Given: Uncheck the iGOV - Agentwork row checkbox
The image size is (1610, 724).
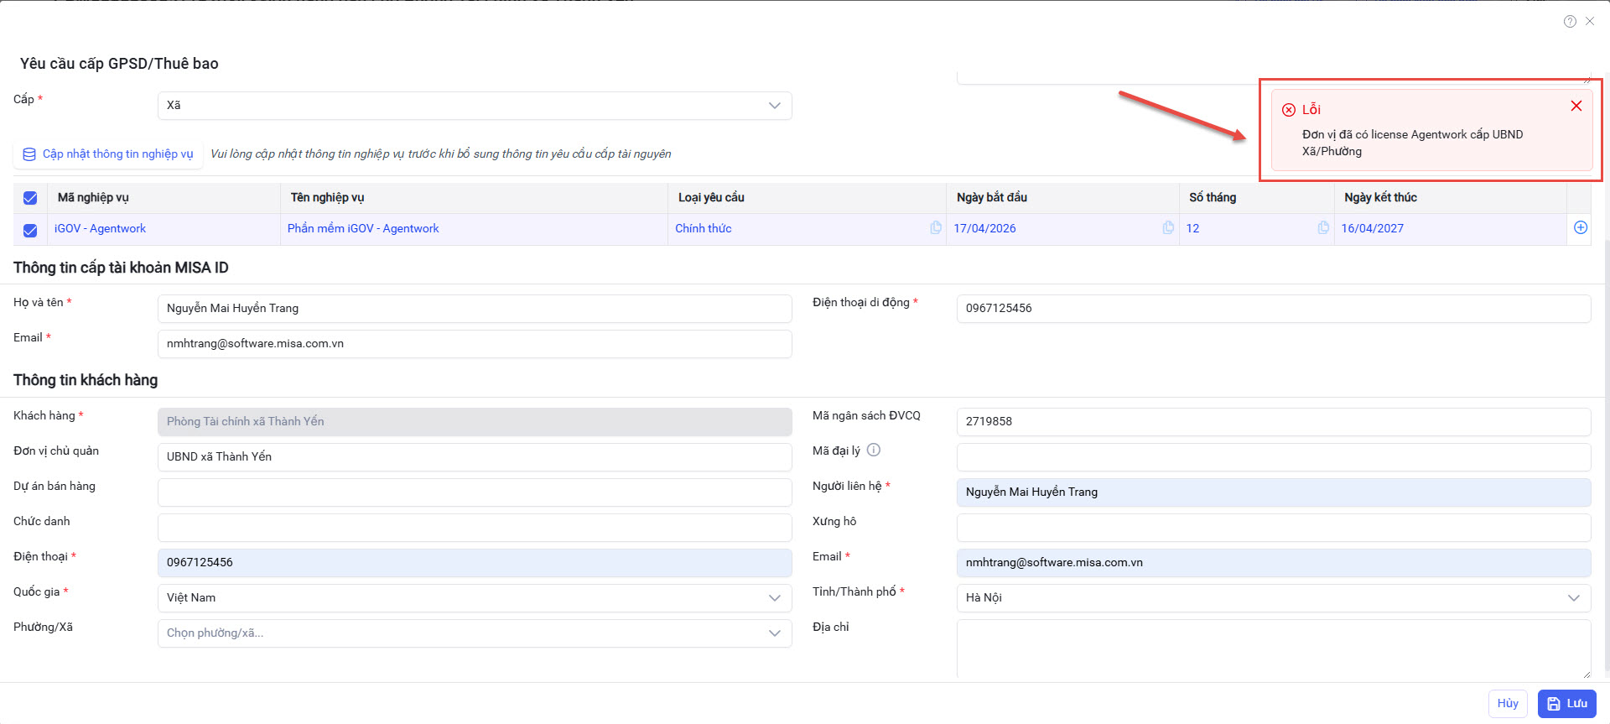Looking at the screenshot, I should click(30, 230).
